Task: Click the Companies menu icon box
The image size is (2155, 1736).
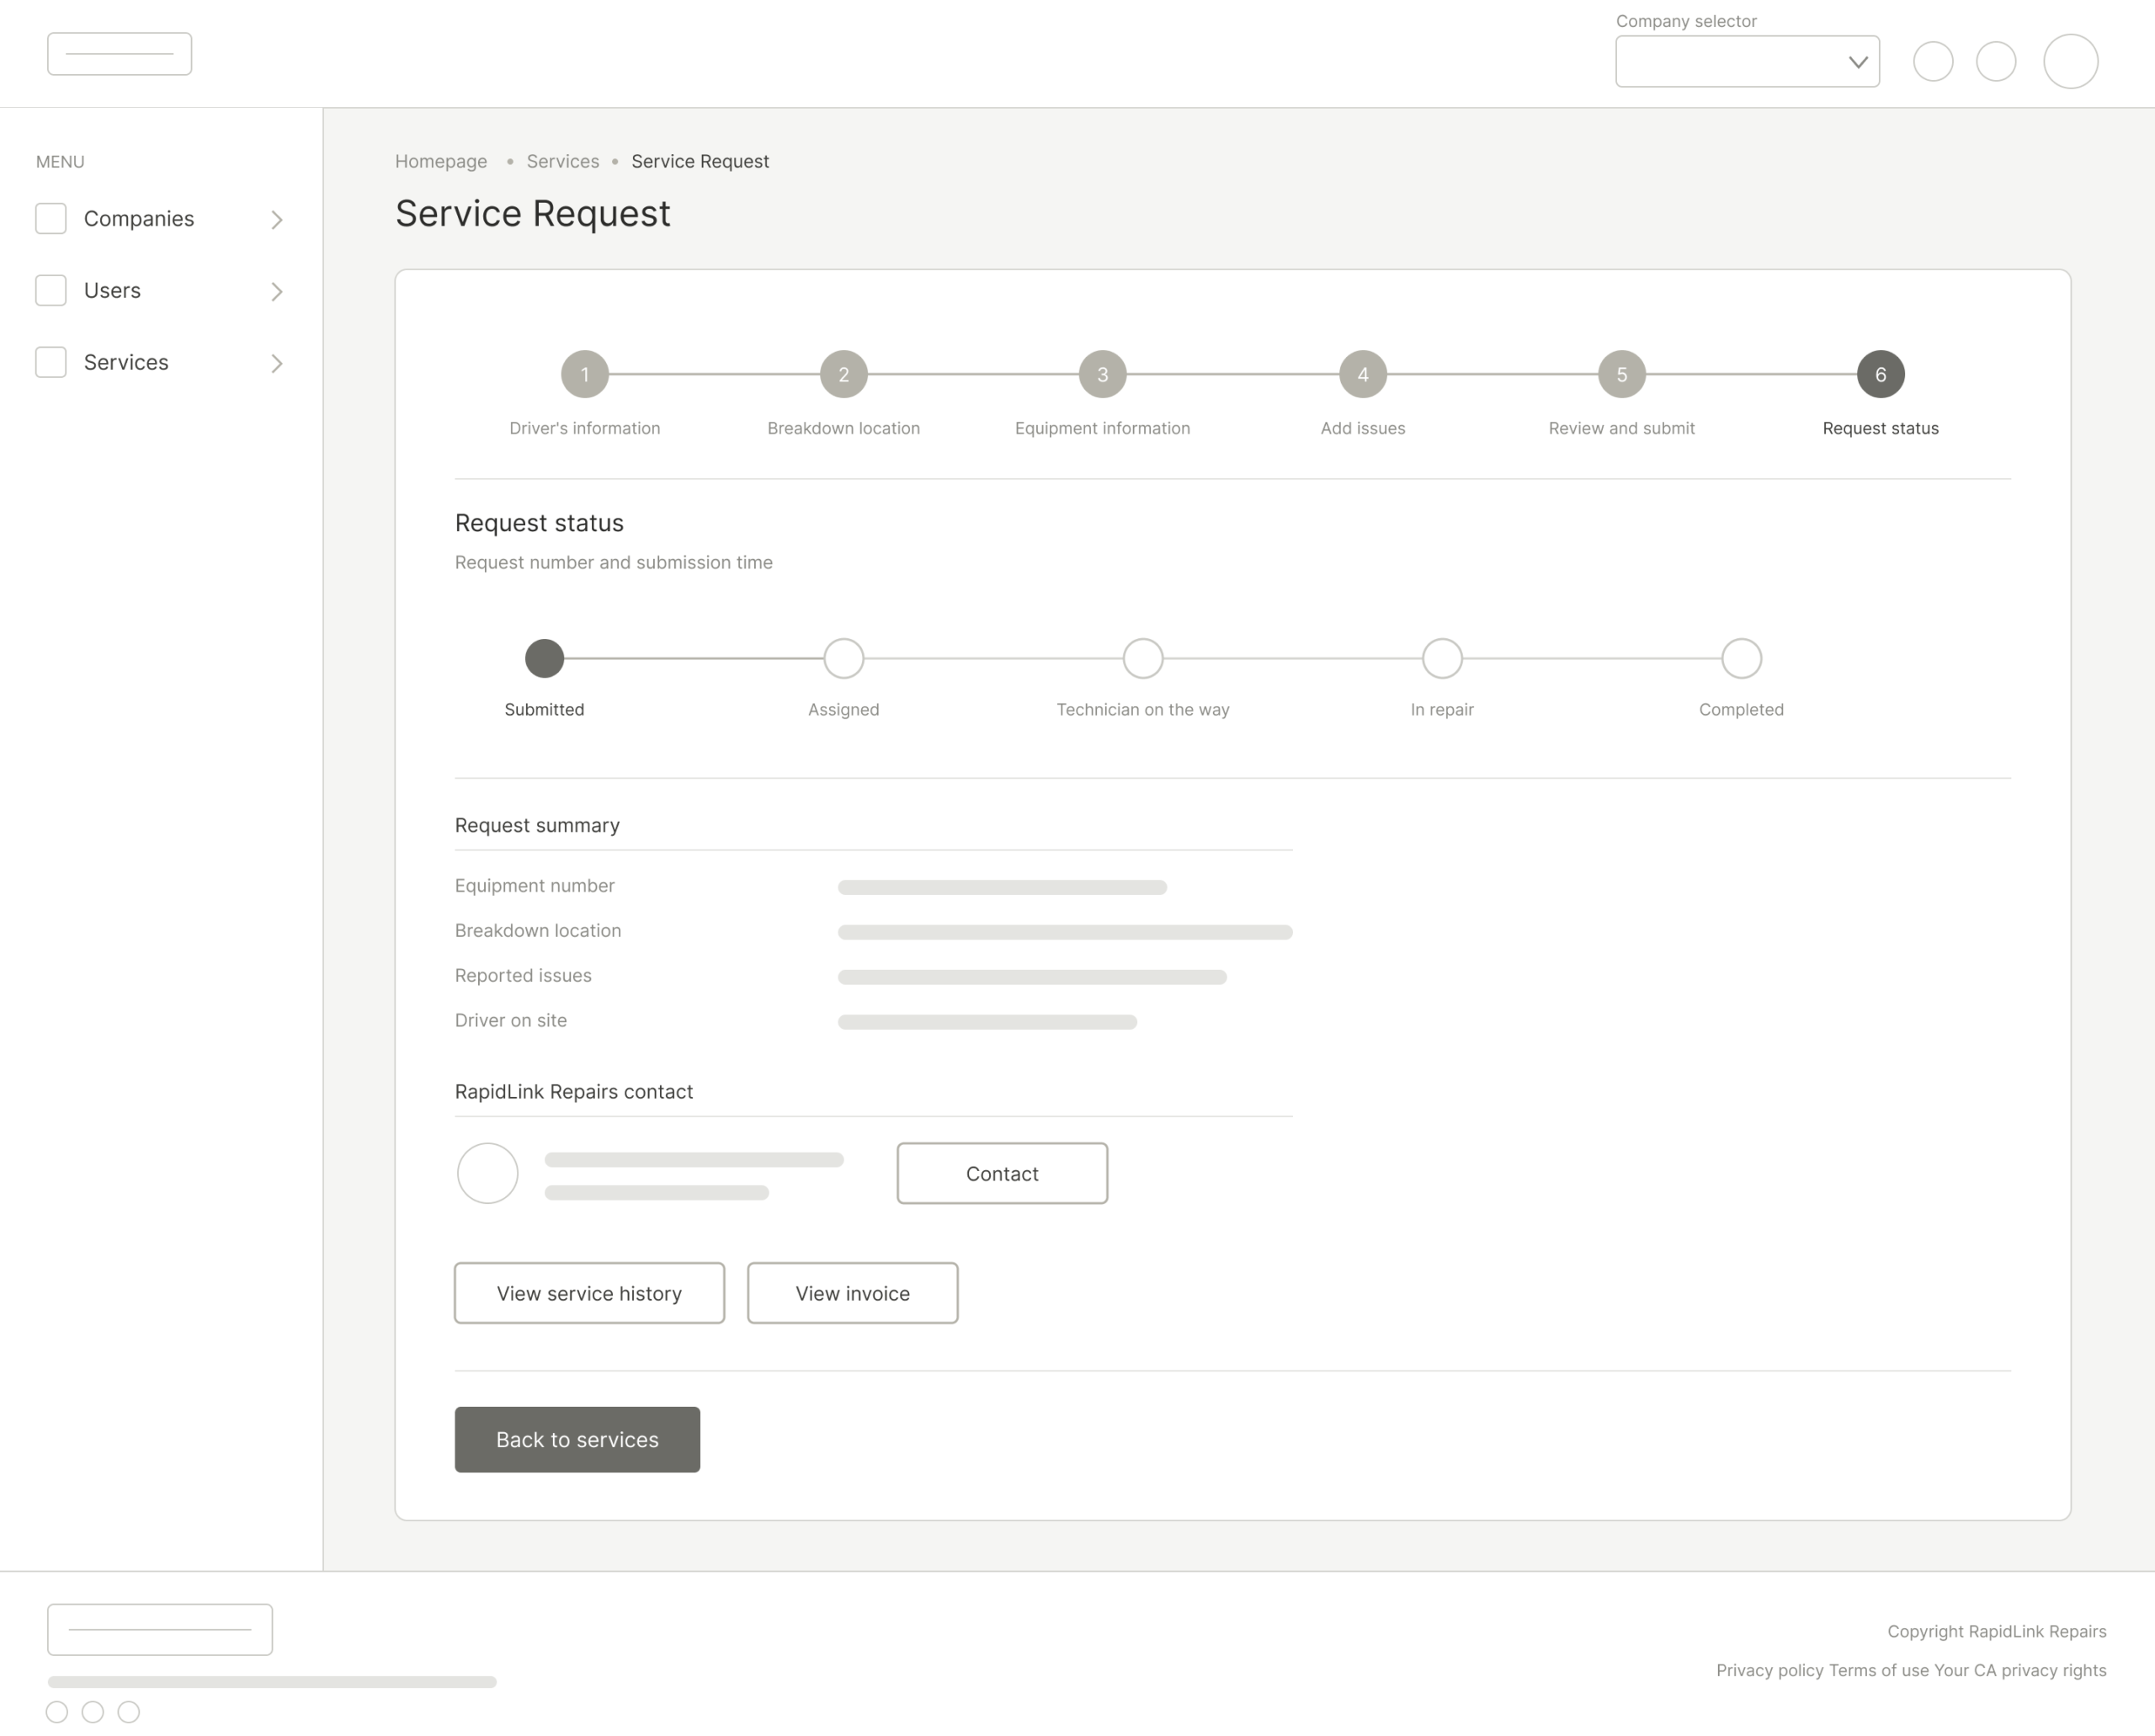Action: click(x=51, y=218)
